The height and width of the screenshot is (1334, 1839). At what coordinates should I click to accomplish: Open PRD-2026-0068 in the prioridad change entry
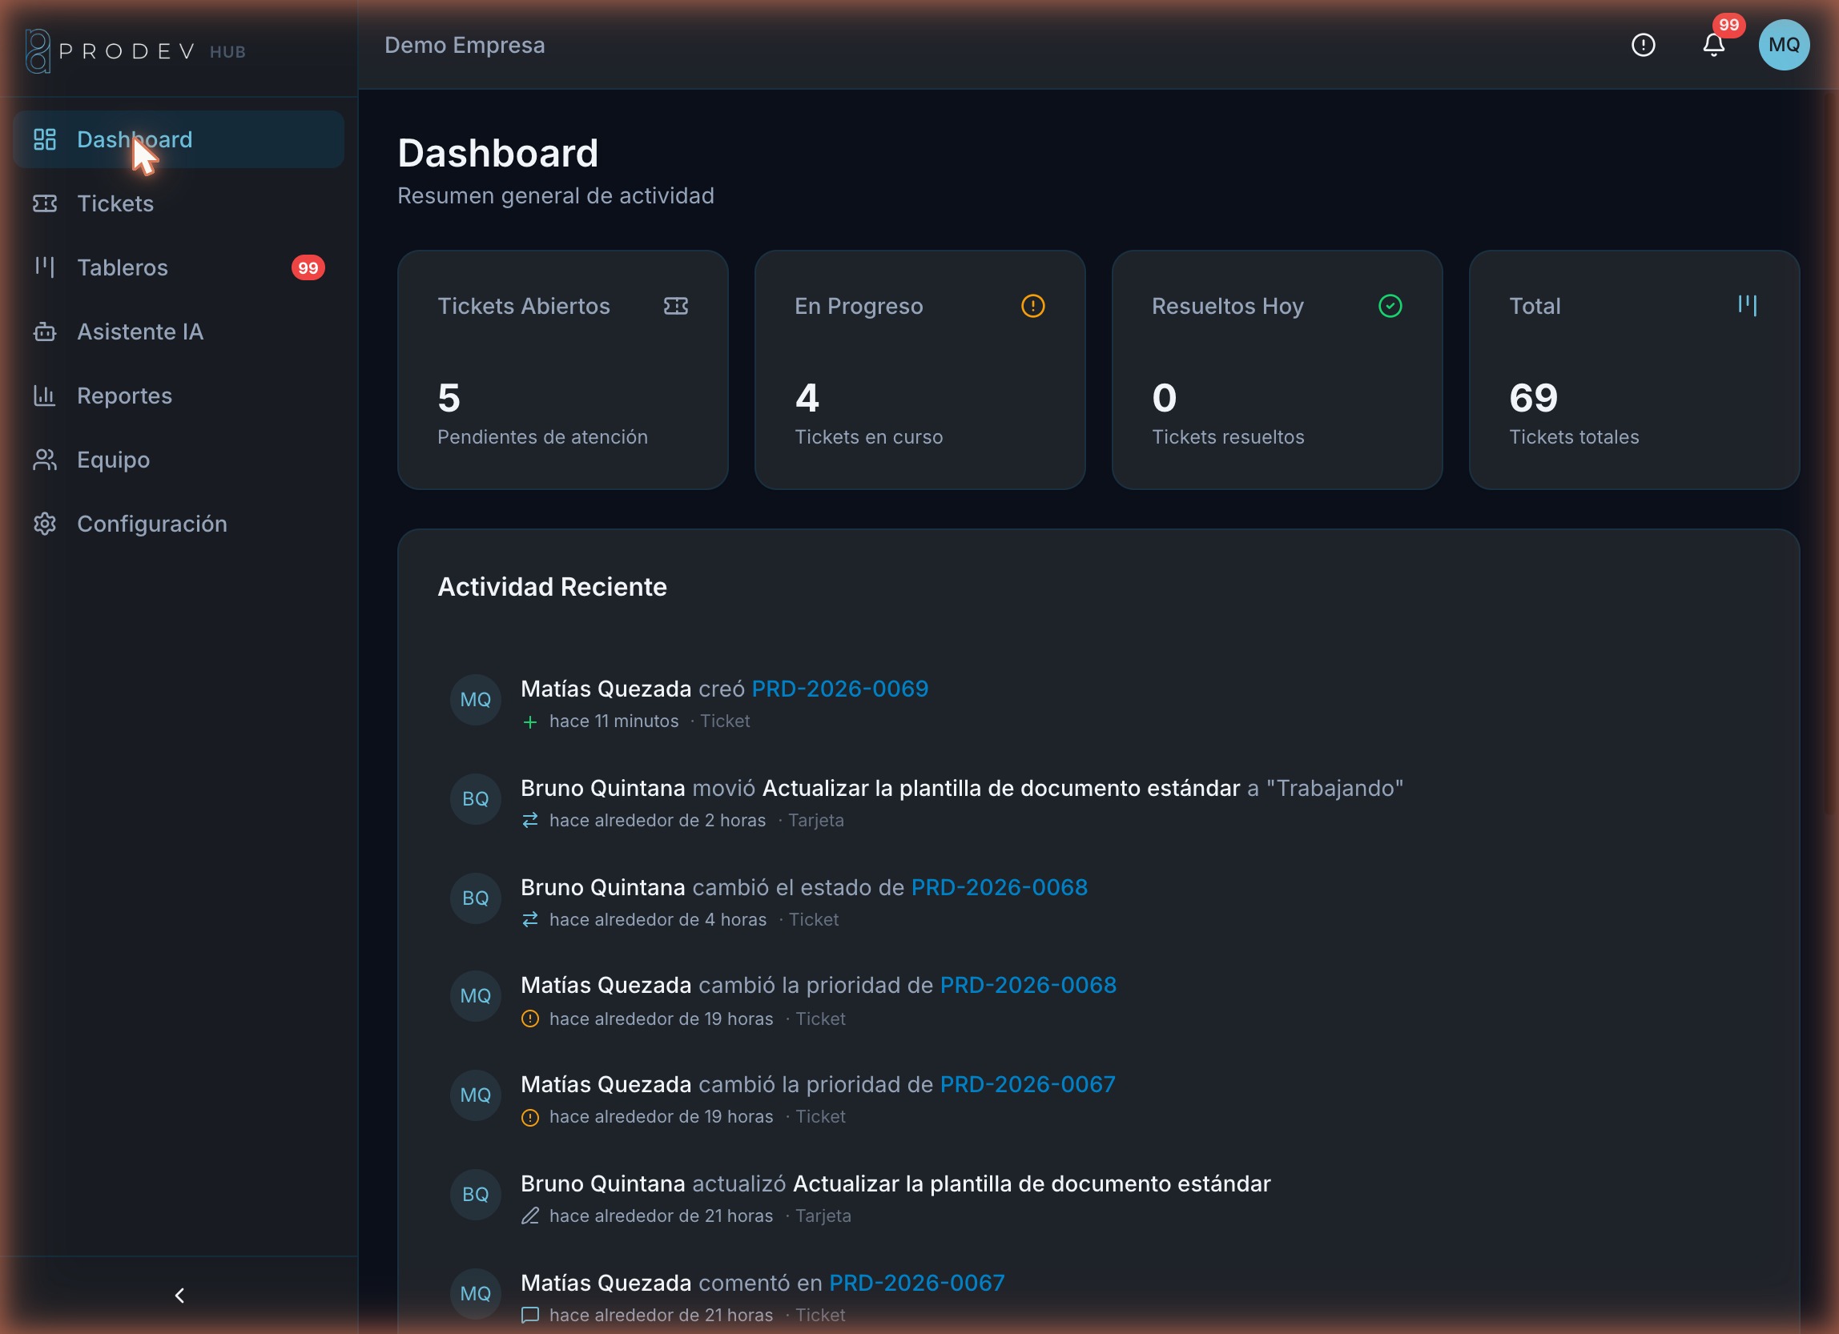tap(1028, 985)
